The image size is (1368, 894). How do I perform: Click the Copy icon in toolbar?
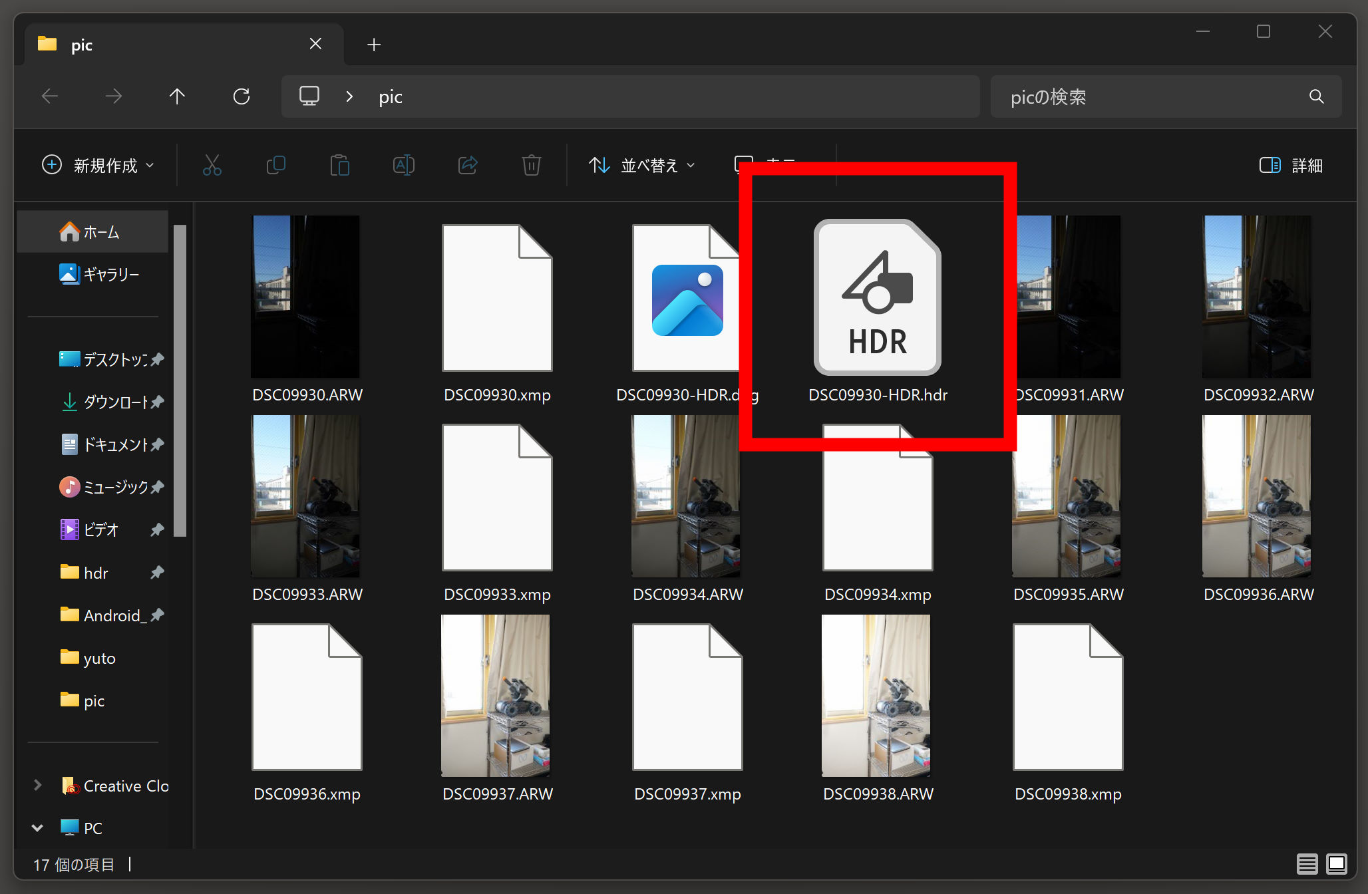275,165
